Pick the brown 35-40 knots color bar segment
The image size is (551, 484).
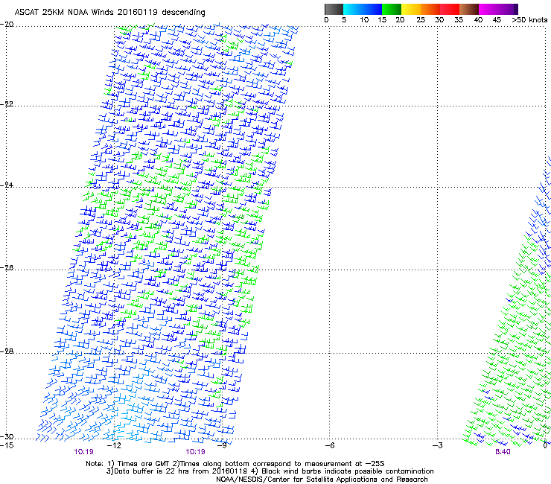[x=469, y=9]
